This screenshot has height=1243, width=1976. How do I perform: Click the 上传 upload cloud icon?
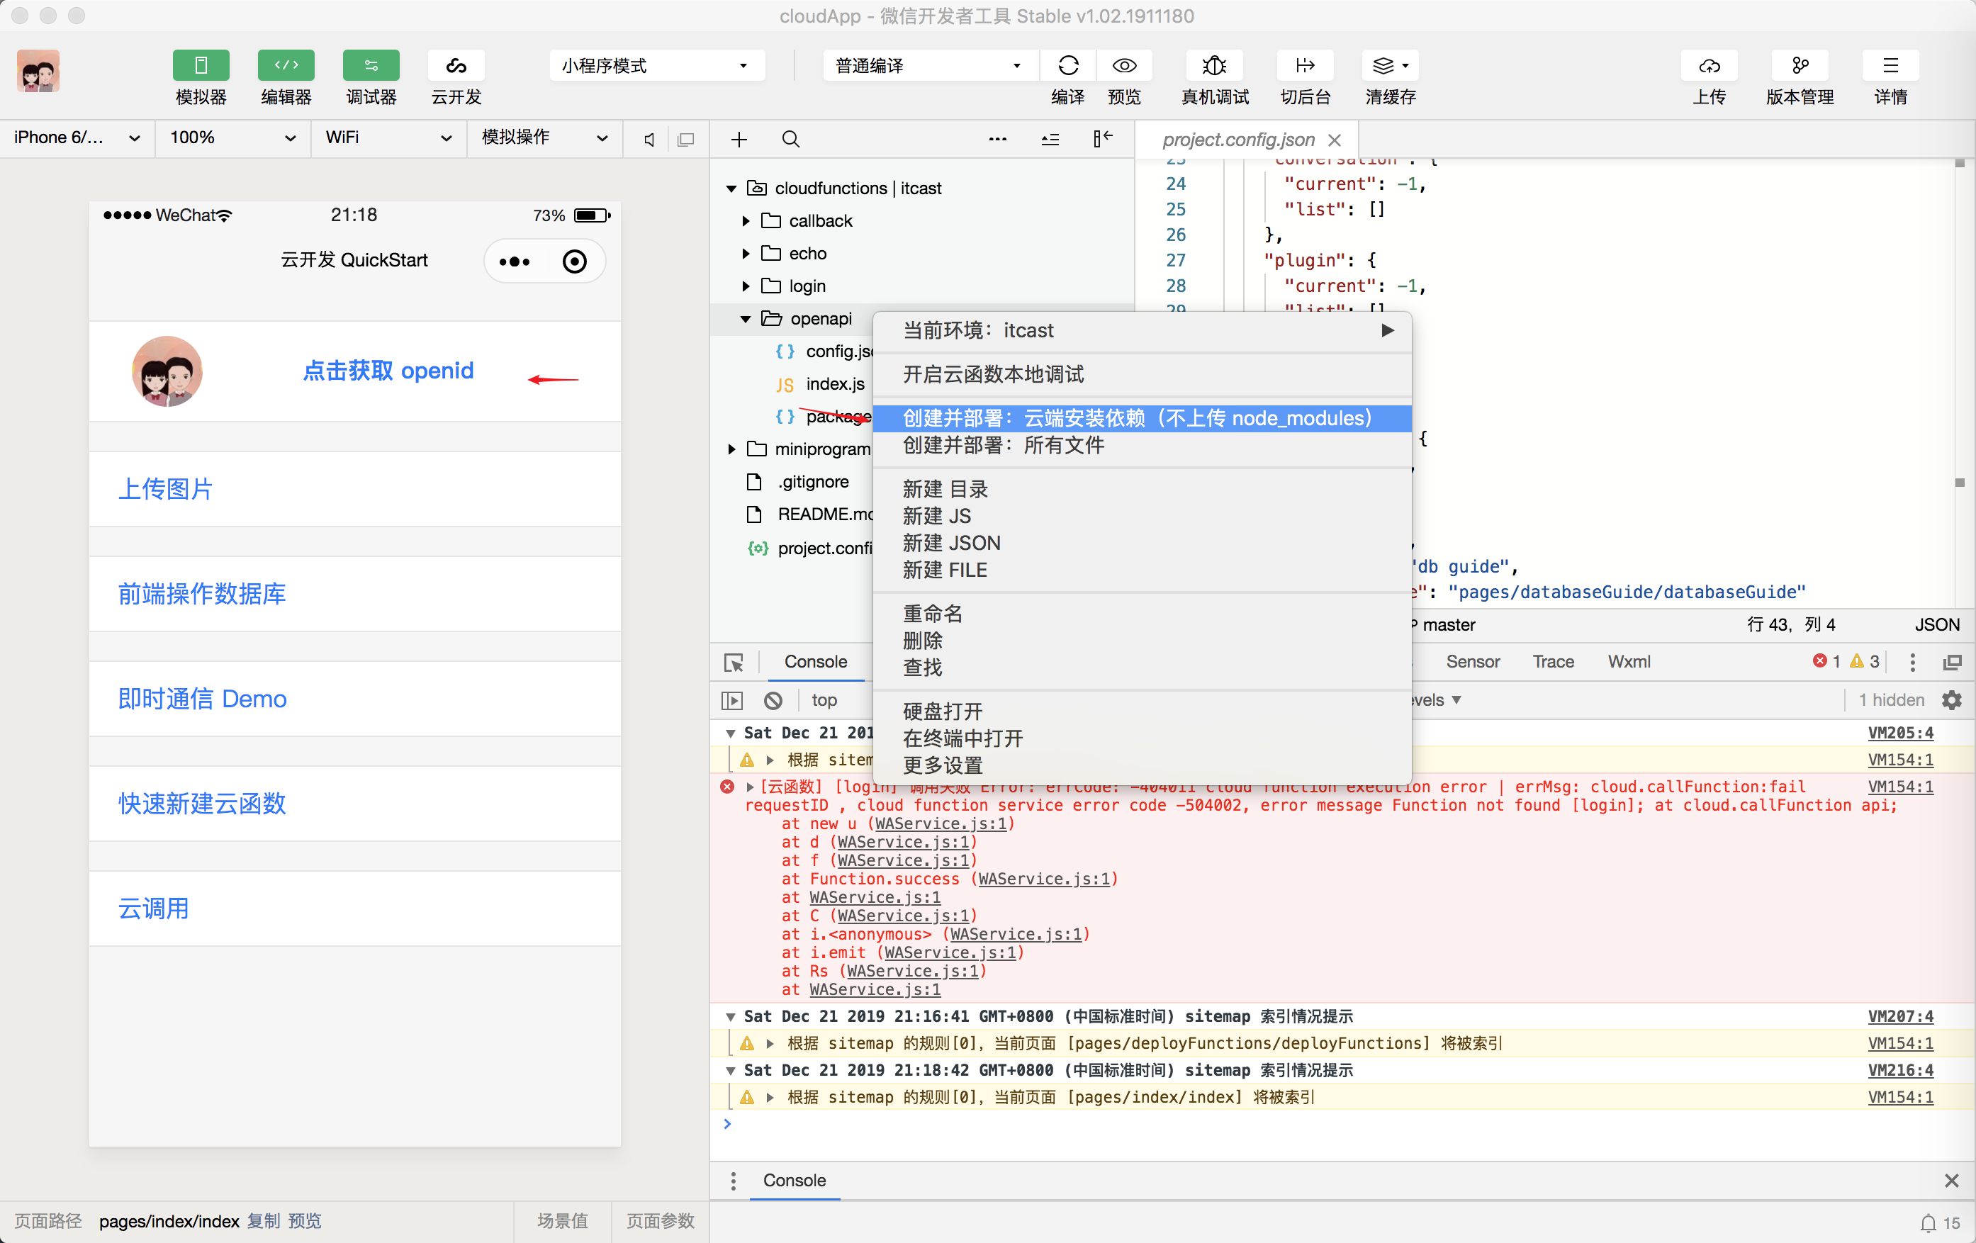pyautogui.click(x=1710, y=66)
